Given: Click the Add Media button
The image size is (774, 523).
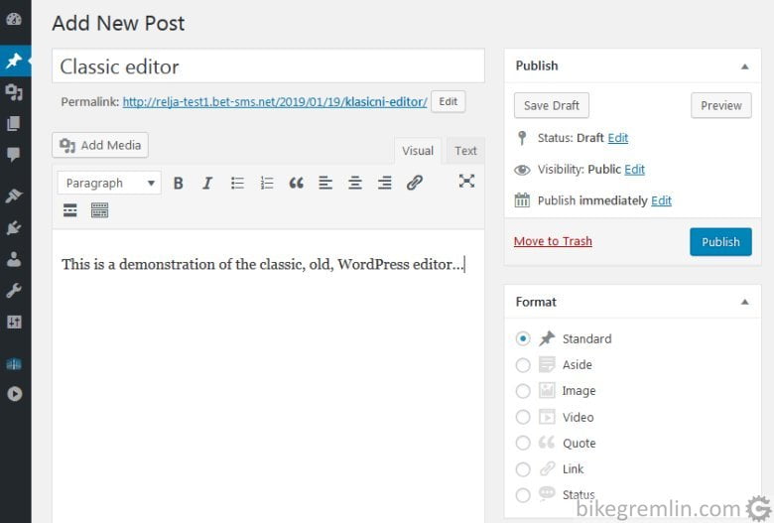Looking at the screenshot, I should [x=100, y=145].
